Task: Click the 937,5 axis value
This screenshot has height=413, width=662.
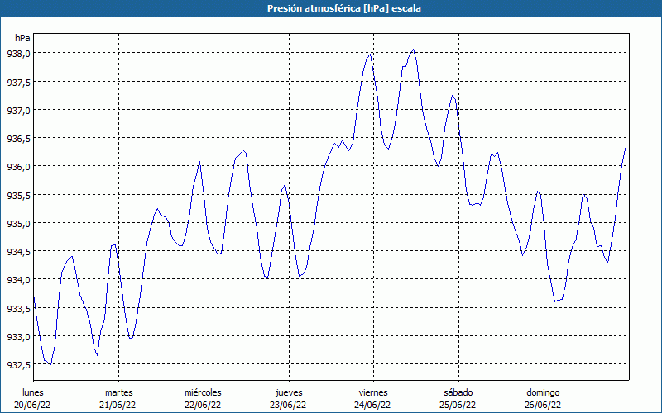Action: coord(18,82)
